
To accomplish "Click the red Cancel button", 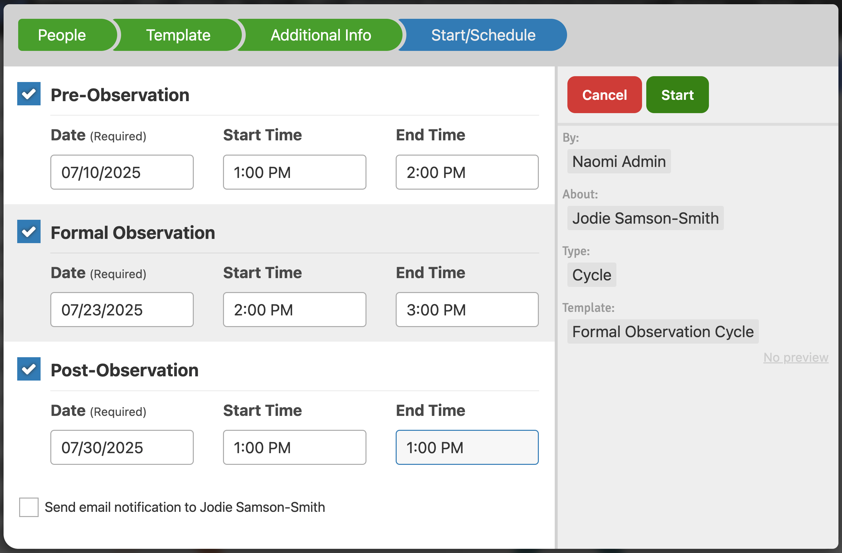I will tap(604, 95).
